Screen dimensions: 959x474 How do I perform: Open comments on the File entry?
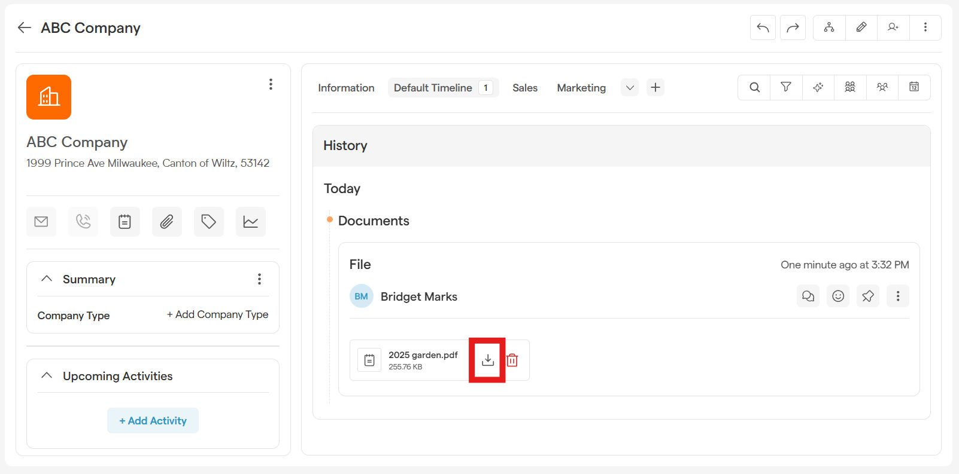[808, 296]
